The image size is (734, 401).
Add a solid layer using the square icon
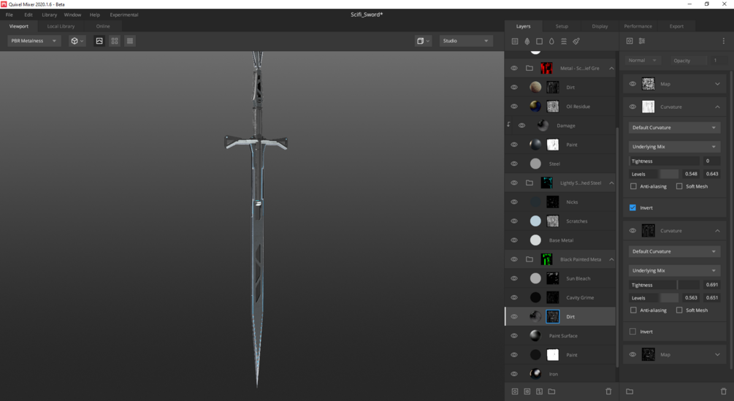[x=539, y=41]
